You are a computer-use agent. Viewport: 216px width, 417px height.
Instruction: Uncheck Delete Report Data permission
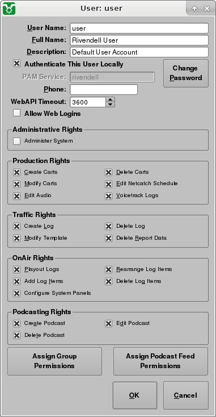coord(108,238)
